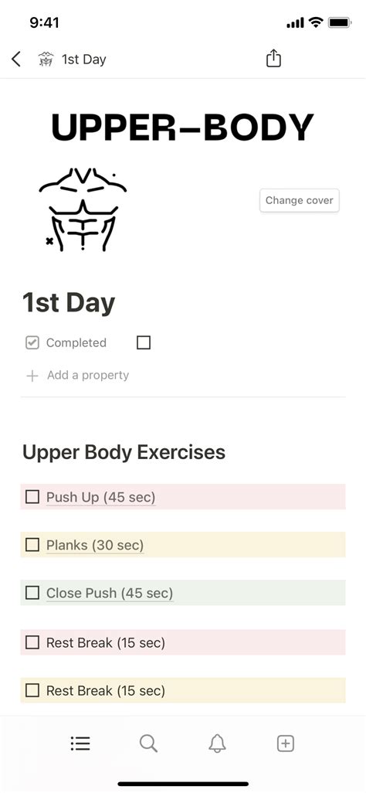
Task: Check the Close Push (45 sec) box
Action: pyautogui.click(x=32, y=593)
